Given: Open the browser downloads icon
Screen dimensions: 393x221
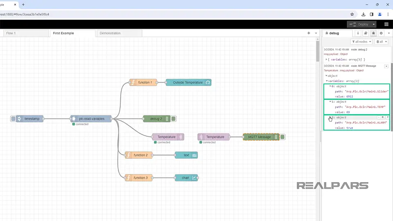Looking at the screenshot, I should [363, 14].
